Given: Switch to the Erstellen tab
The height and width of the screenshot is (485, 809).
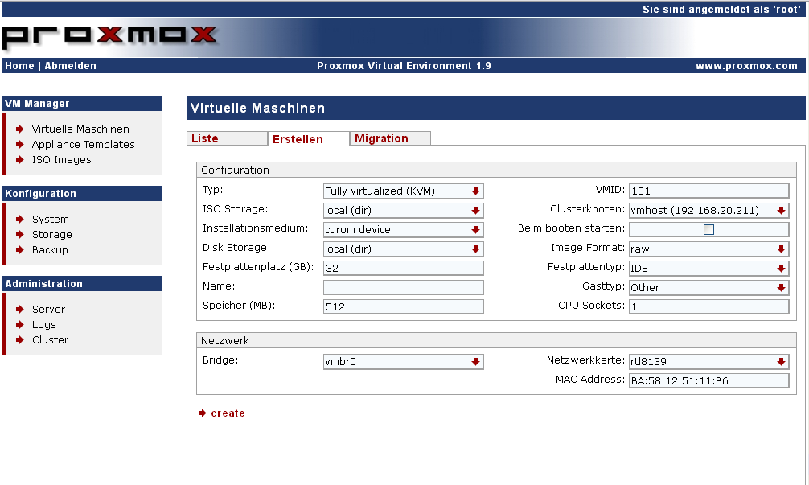Looking at the screenshot, I should tap(308, 139).
